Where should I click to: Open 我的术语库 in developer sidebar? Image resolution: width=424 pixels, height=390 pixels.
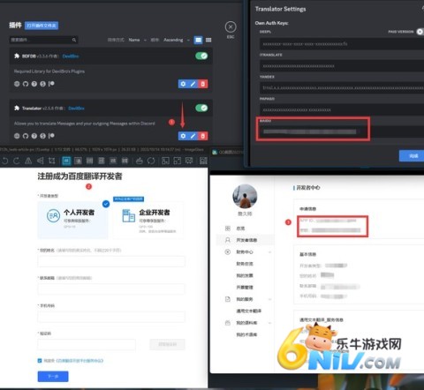[246, 334]
